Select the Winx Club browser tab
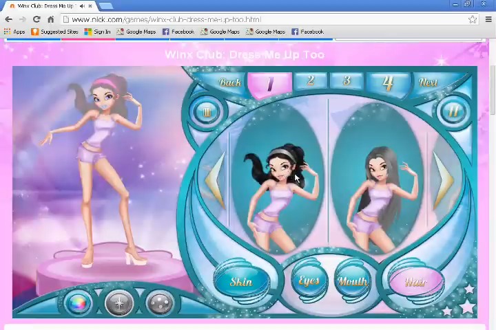Image resolution: width=496 pixels, height=330 pixels. [49, 6]
